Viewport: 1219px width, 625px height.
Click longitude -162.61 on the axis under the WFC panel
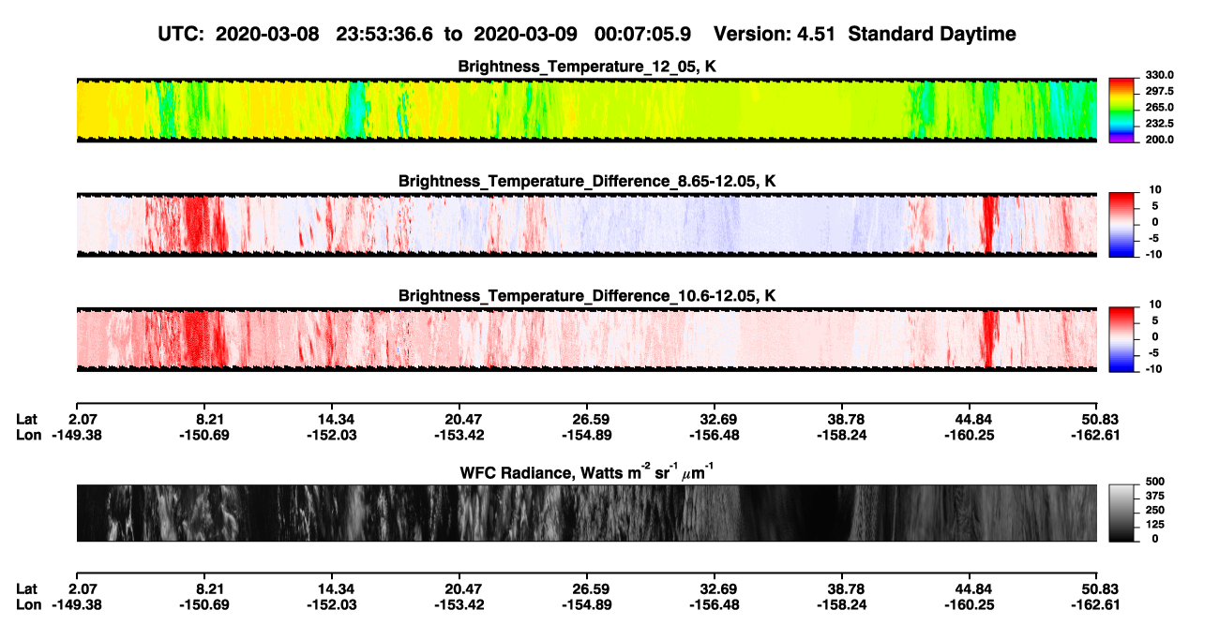tap(1095, 605)
